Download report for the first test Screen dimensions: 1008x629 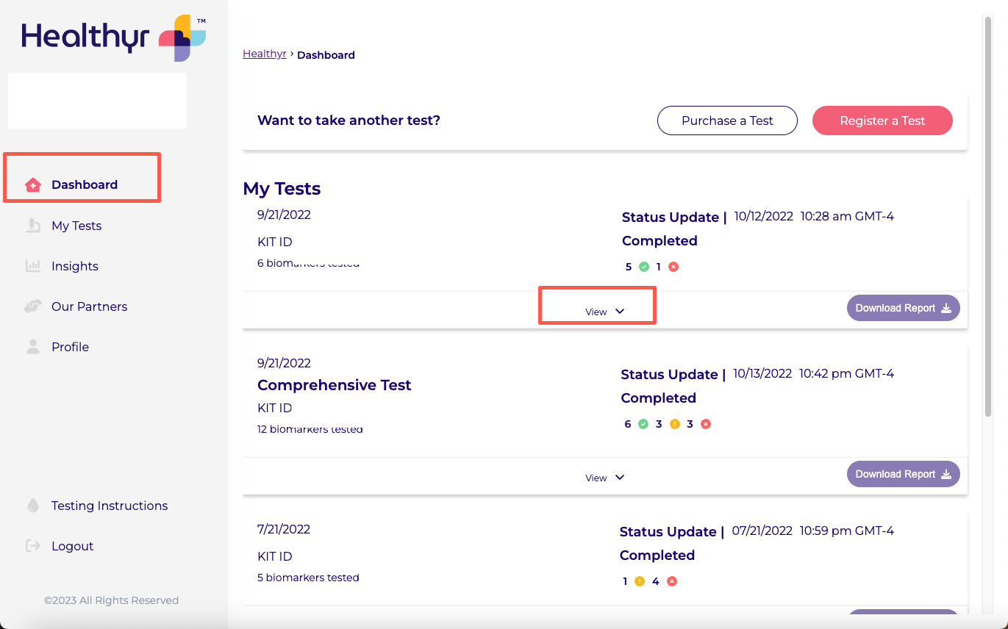[903, 309]
